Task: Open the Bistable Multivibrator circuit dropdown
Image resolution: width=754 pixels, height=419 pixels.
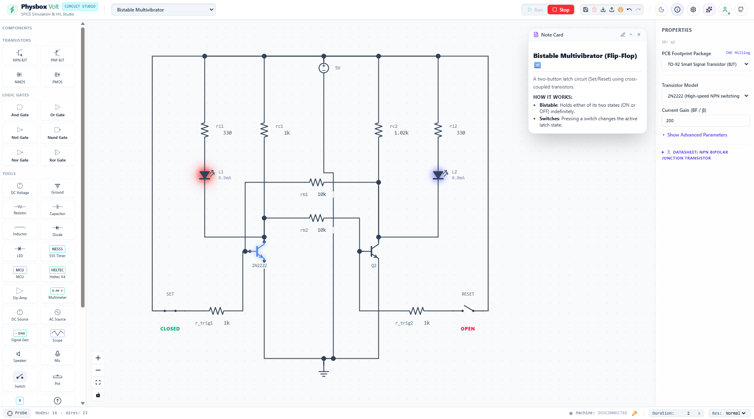Action: (x=164, y=10)
